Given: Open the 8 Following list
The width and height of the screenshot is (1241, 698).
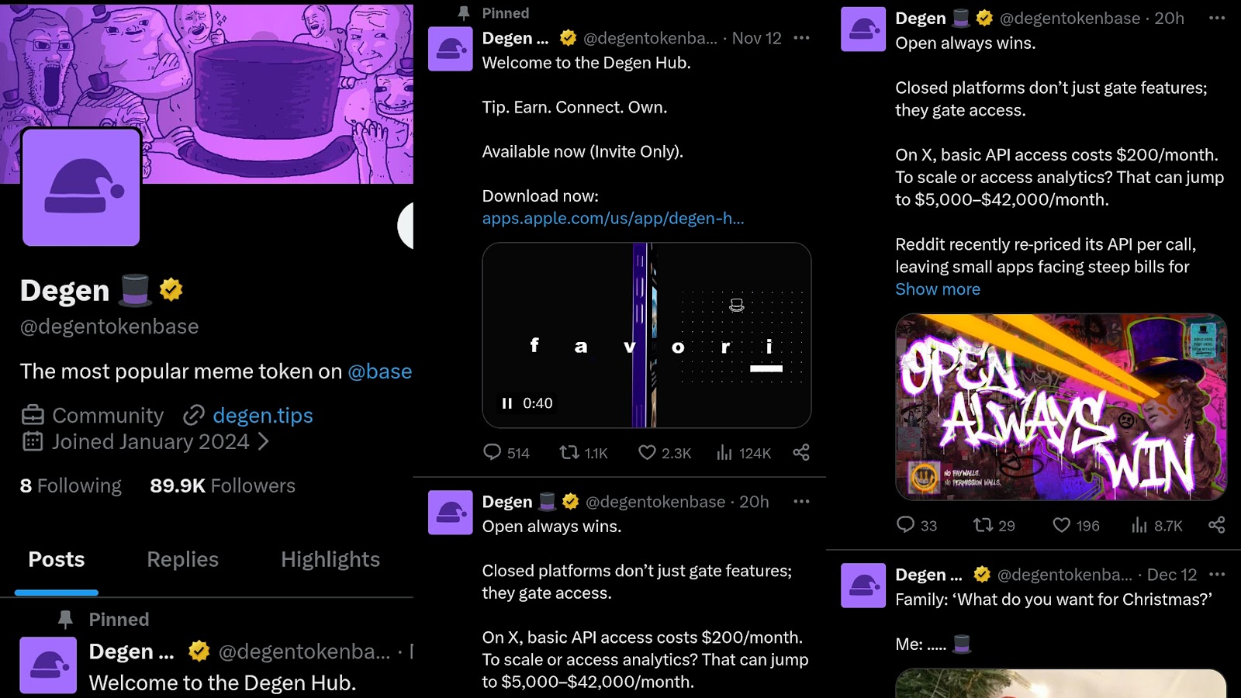Looking at the screenshot, I should [71, 485].
